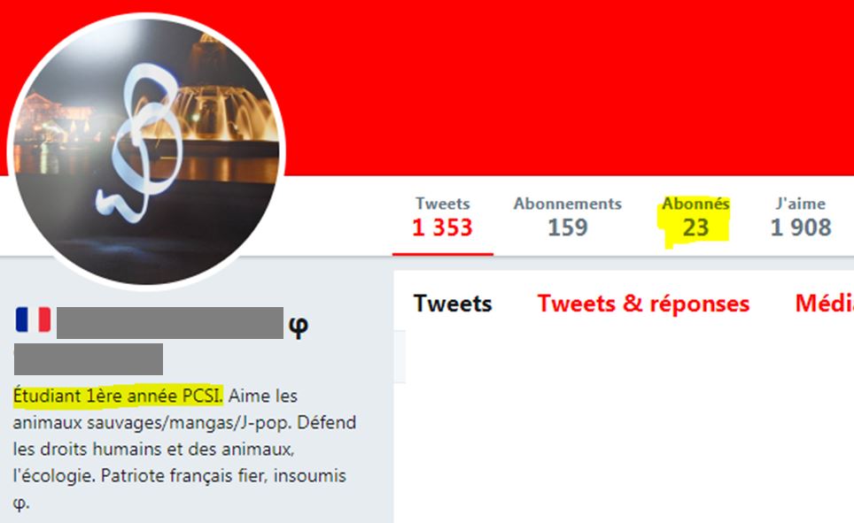Viewport: 854px width, 523px height.
Task: Click the greyed-out display name
Action: click(x=170, y=323)
